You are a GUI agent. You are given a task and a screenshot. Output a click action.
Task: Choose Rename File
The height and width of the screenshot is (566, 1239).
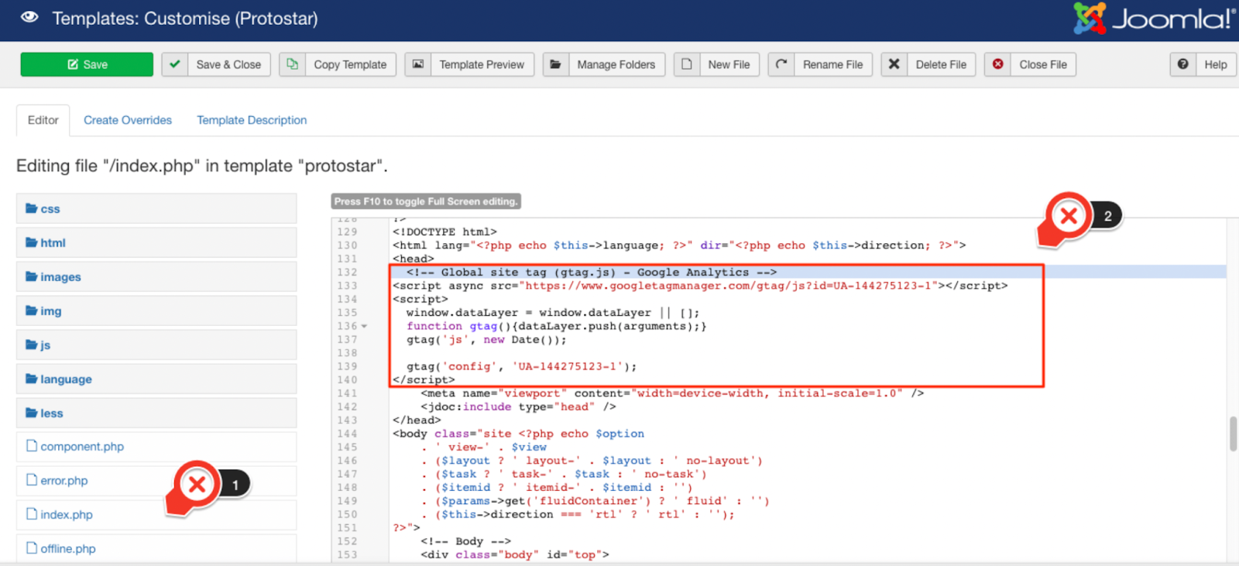click(x=832, y=64)
